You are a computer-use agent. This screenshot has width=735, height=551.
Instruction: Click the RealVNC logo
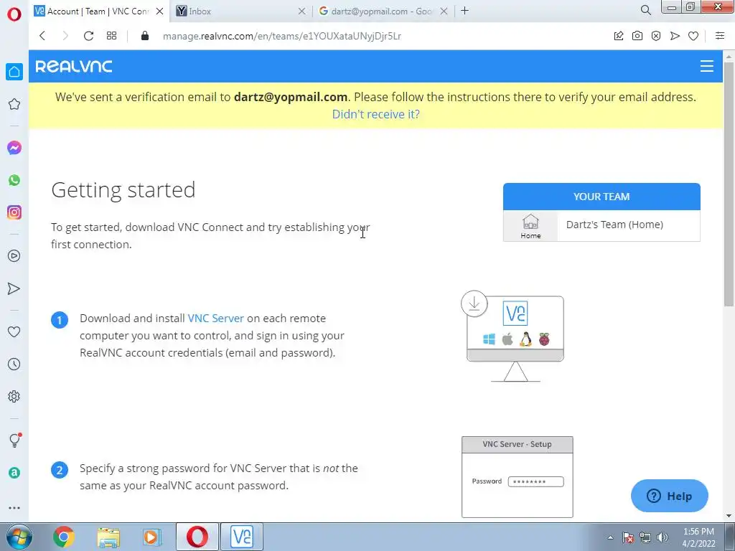pyautogui.click(x=74, y=67)
